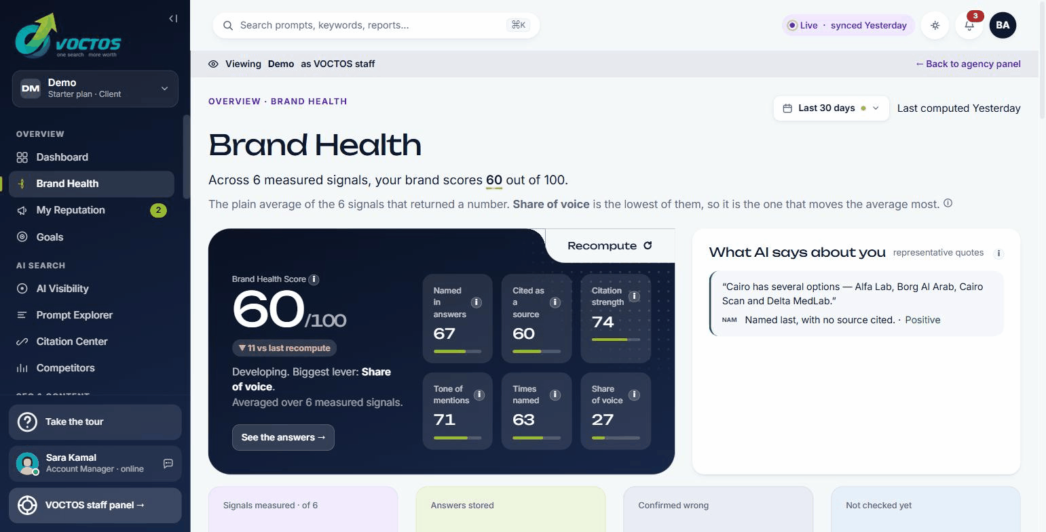The width and height of the screenshot is (1046, 532).
Task: Click the Not checked yet card
Action: 926,509
